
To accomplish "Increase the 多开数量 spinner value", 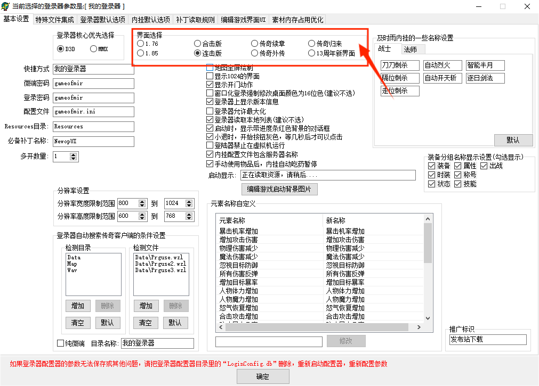I will point(74,154).
